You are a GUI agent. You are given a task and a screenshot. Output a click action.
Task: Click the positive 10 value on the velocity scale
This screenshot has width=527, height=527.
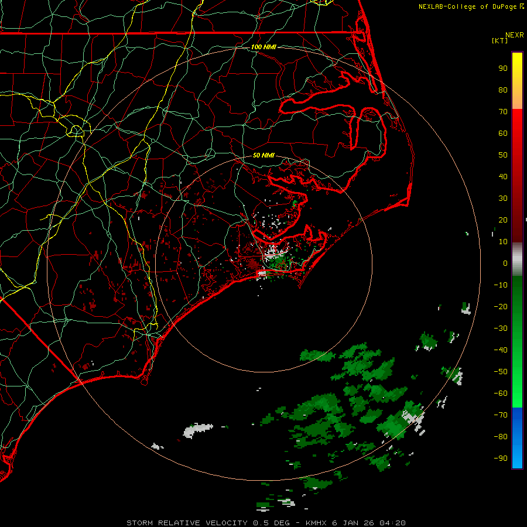[x=503, y=242]
